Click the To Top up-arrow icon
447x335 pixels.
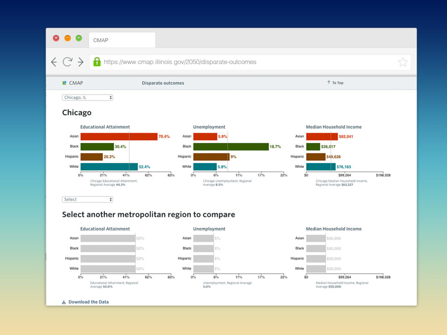(x=329, y=82)
